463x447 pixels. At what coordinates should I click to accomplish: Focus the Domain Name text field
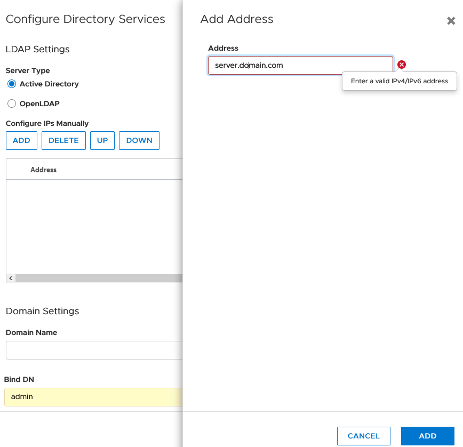(x=94, y=350)
